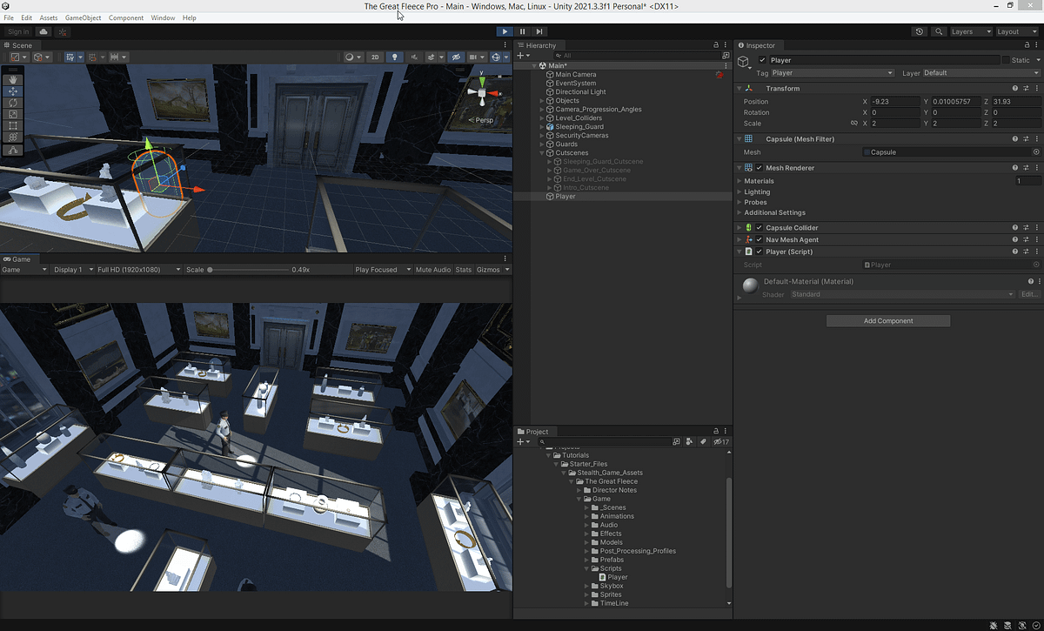Select the Rect Transform tool

pos(12,126)
